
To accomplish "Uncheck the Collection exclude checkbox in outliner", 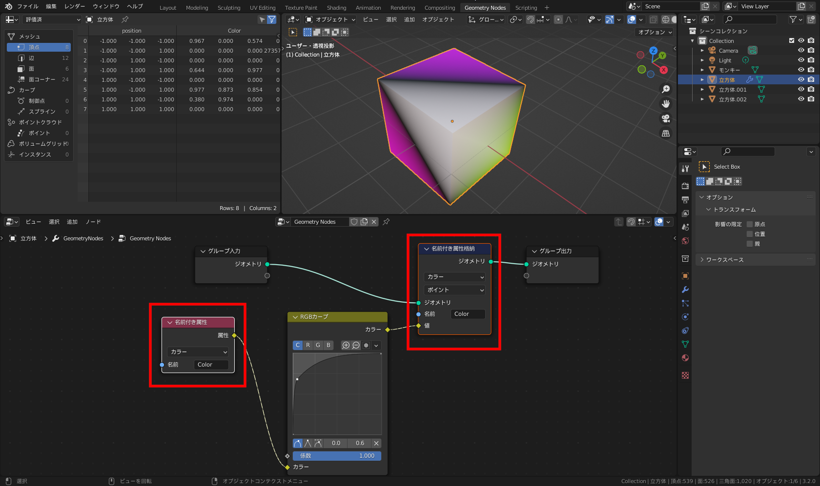I will pyautogui.click(x=792, y=40).
